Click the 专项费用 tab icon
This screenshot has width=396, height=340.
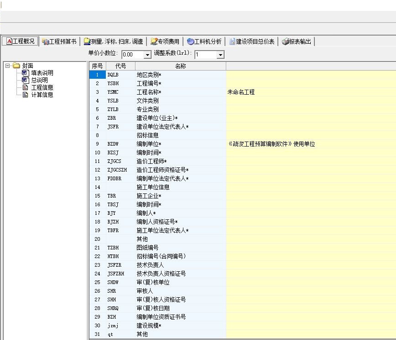154,41
